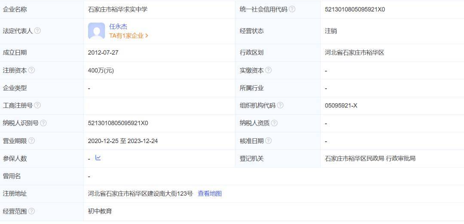Click the 曾用名 label cell
Viewport: 464px width, 224px height.
click(42, 176)
